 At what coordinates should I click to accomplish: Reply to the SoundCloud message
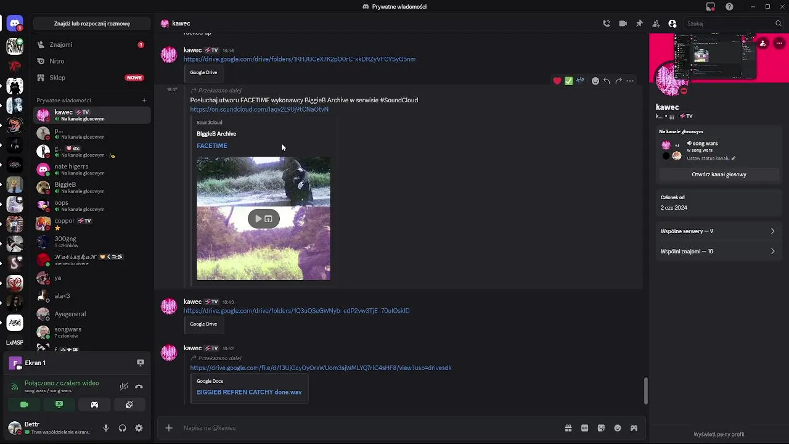[607, 81]
